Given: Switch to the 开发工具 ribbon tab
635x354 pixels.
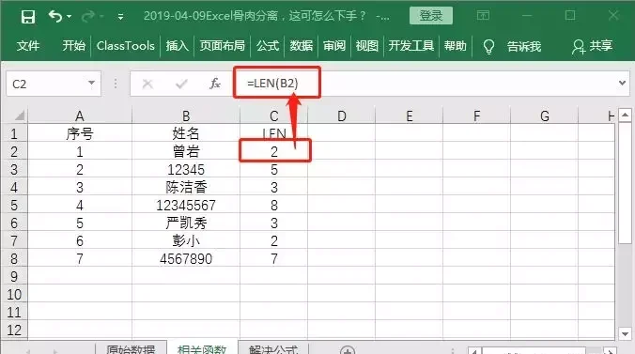Looking at the screenshot, I should pyautogui.click(x=411, y=46).
